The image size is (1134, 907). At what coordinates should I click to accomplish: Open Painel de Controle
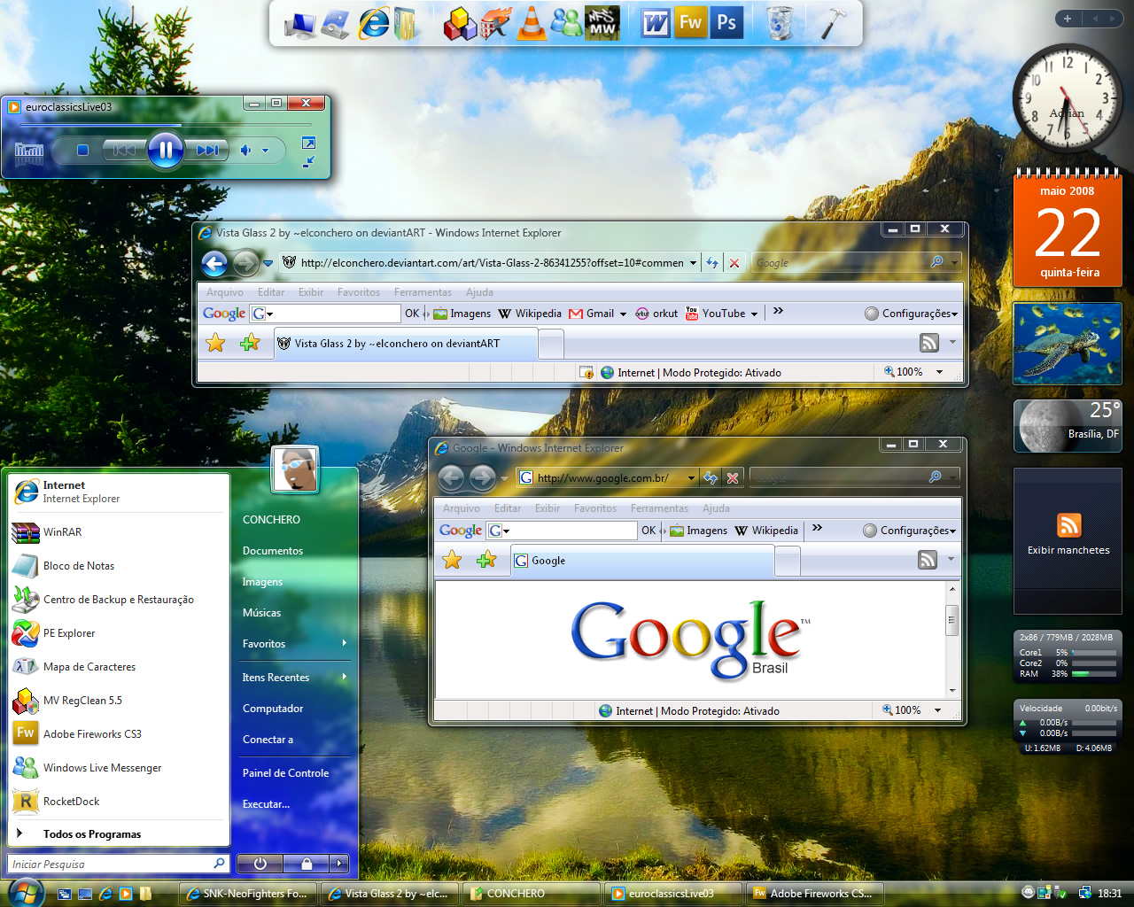point(295,773)
